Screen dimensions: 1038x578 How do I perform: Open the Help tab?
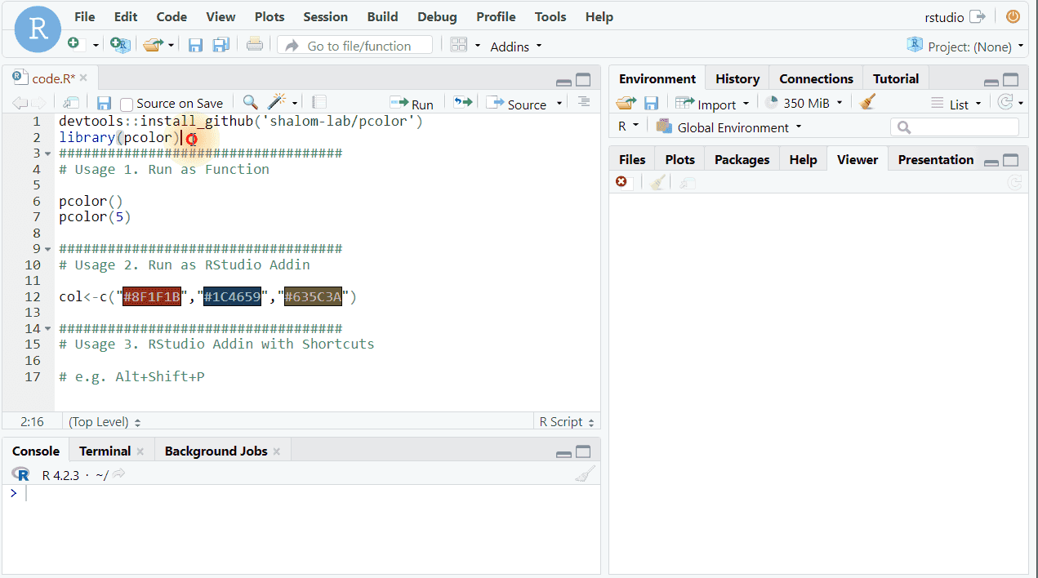(803, 159)
